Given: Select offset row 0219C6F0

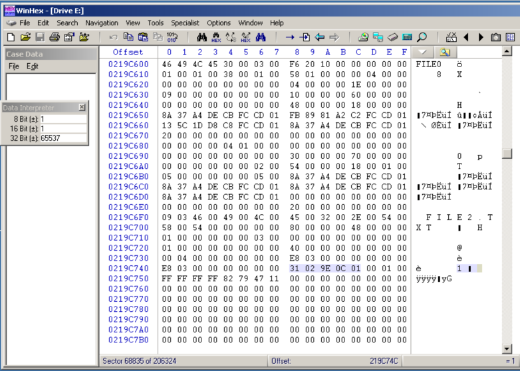Looking at the screenshot, I should (x=129, y=217).
